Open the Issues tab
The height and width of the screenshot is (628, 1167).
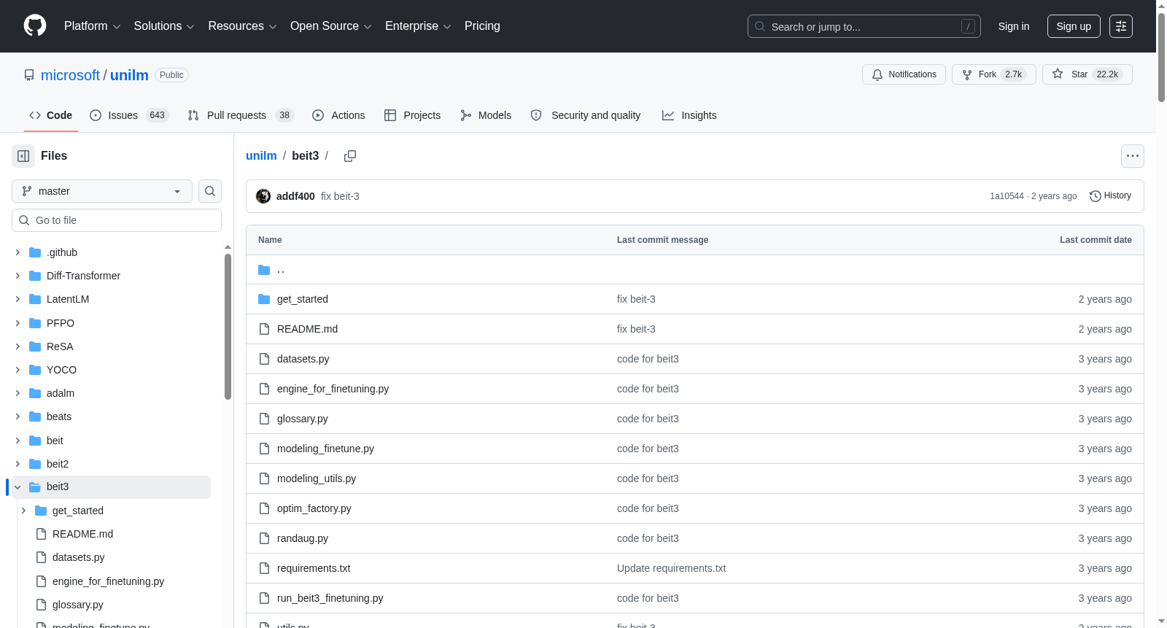(x=129, y=115)
